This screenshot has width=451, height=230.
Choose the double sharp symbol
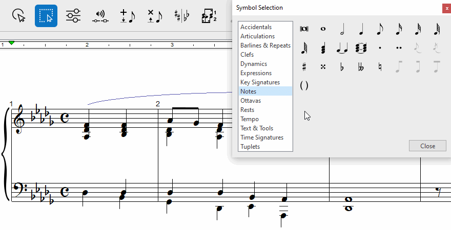click(323, 67)
